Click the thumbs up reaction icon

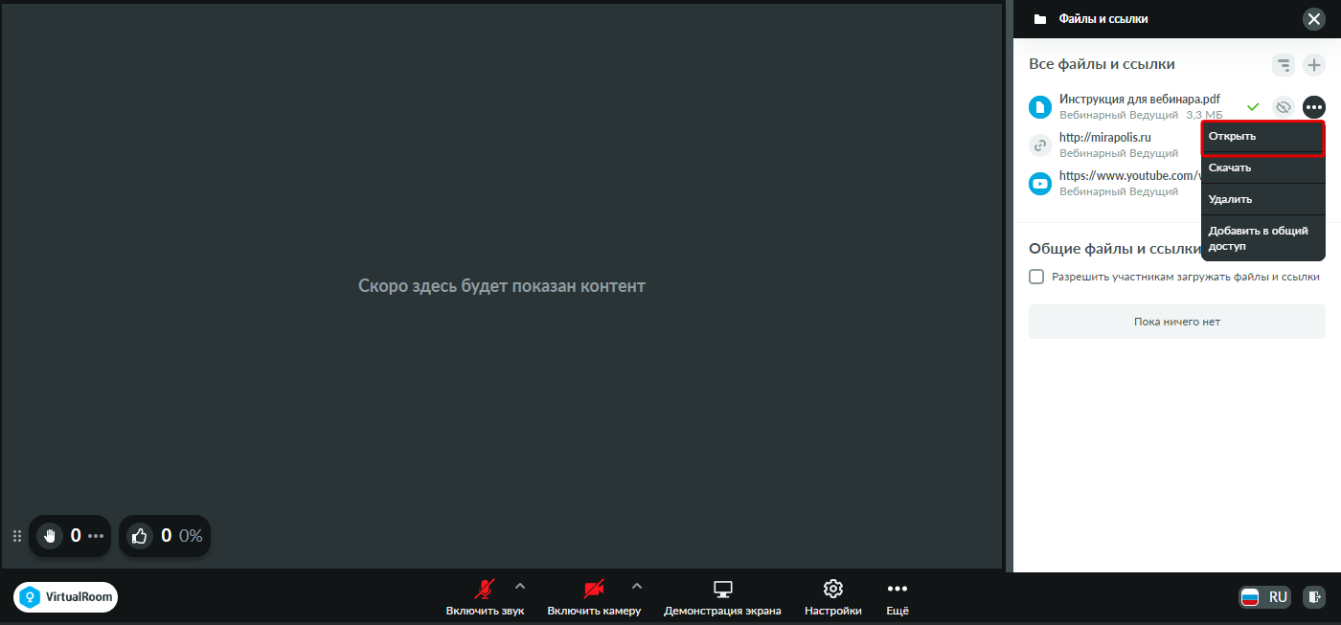click(140, 536)
